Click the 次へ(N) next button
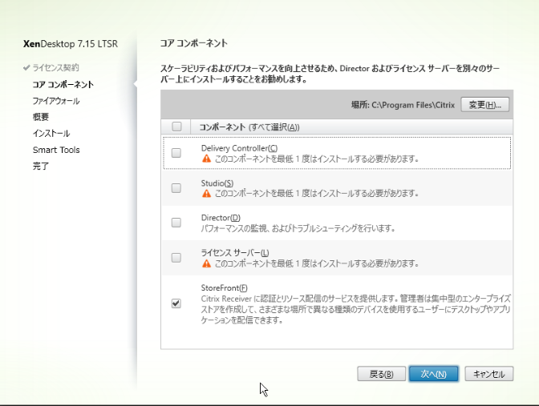 coord(433,374)
